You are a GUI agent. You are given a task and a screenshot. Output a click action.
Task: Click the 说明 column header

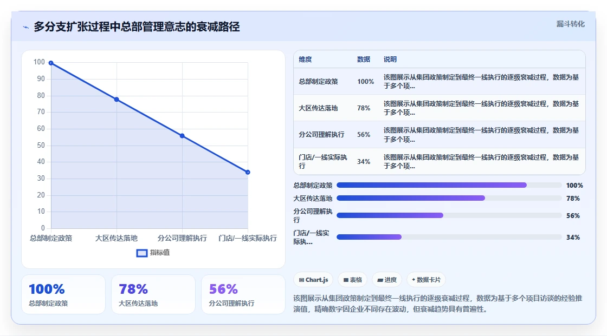pyautogui.click(x=390, y=60)
